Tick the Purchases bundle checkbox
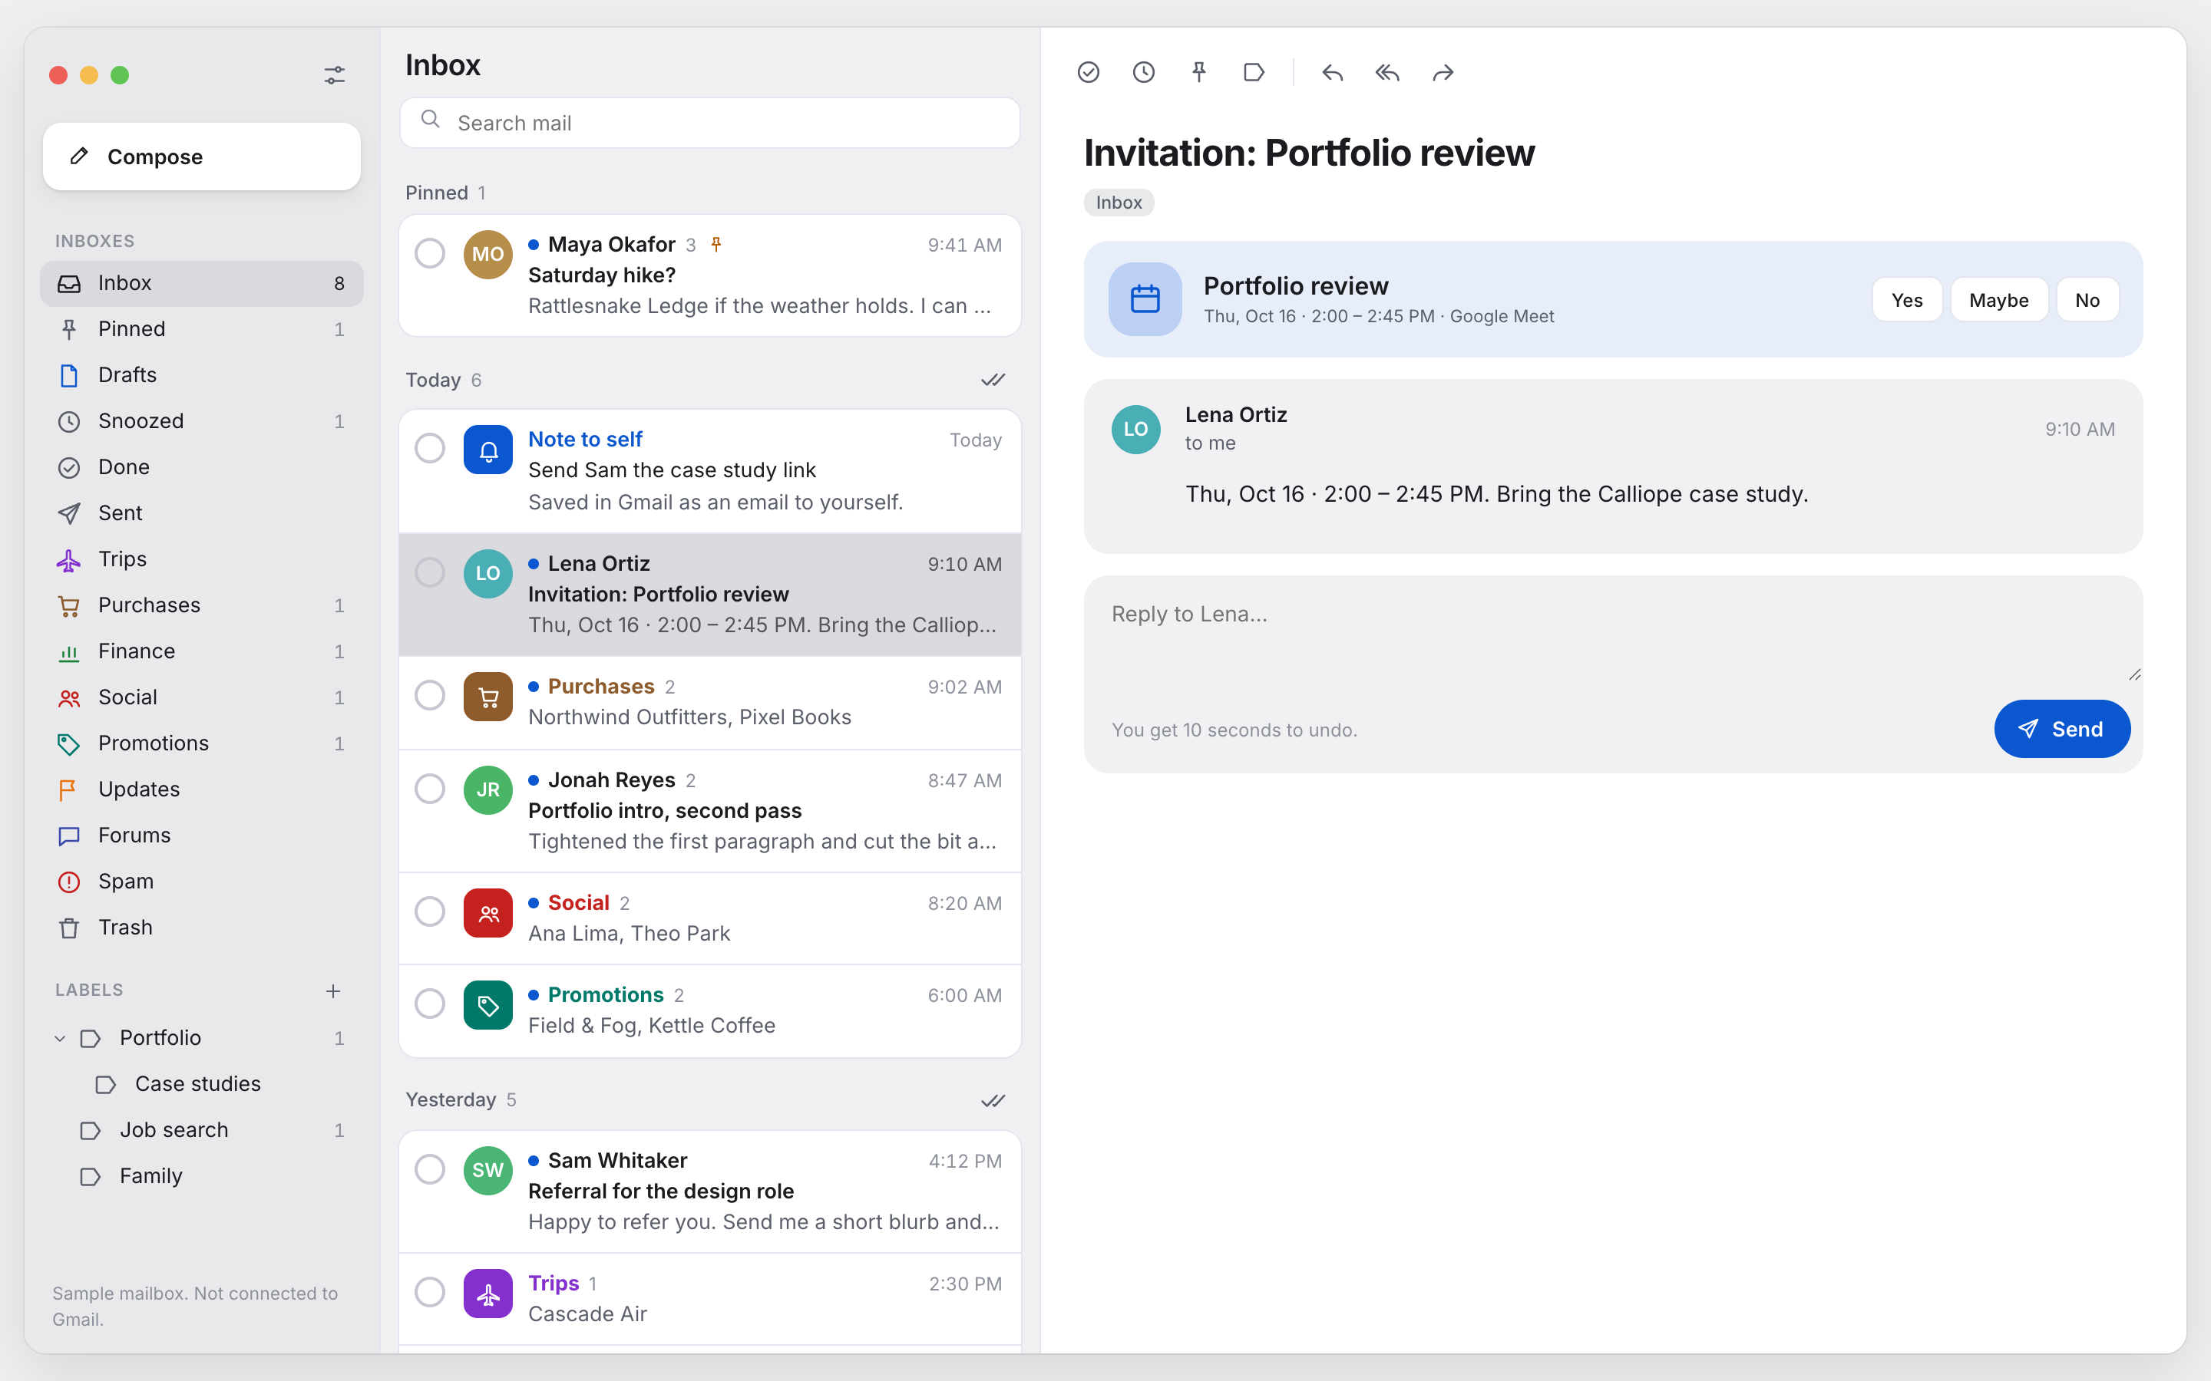This screenshot has width=2211, height=1381. tap(429, 695)
